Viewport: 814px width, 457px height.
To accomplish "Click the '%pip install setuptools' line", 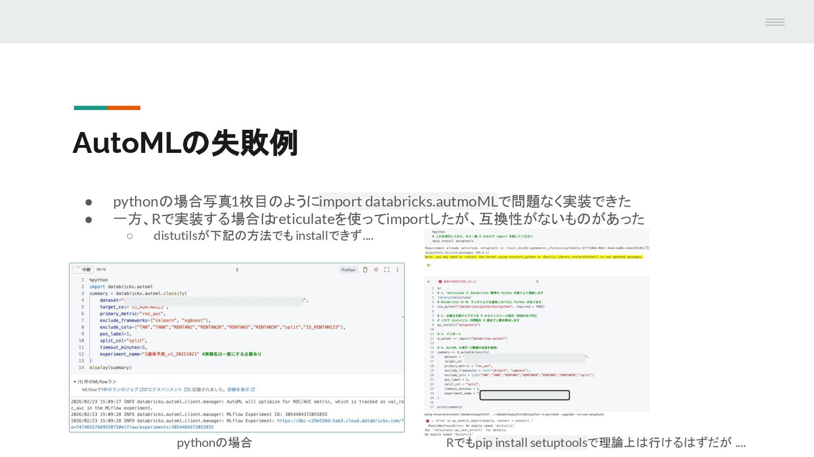I will click(x=453, y=241).
